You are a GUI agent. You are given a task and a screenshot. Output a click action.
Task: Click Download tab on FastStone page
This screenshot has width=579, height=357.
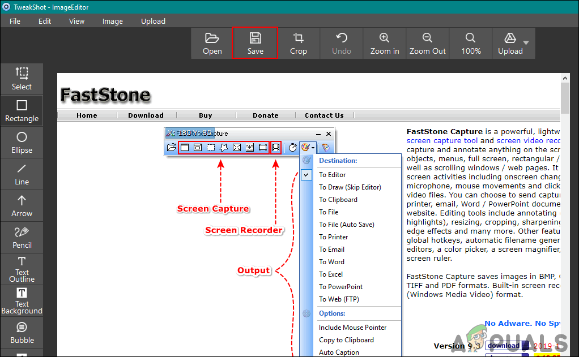[146, 115]
